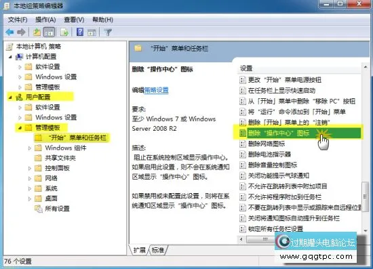The image size is (373, 269).
Task: Collapse 管理模板 under 用户配置
Action: click(x=20, y=128)
